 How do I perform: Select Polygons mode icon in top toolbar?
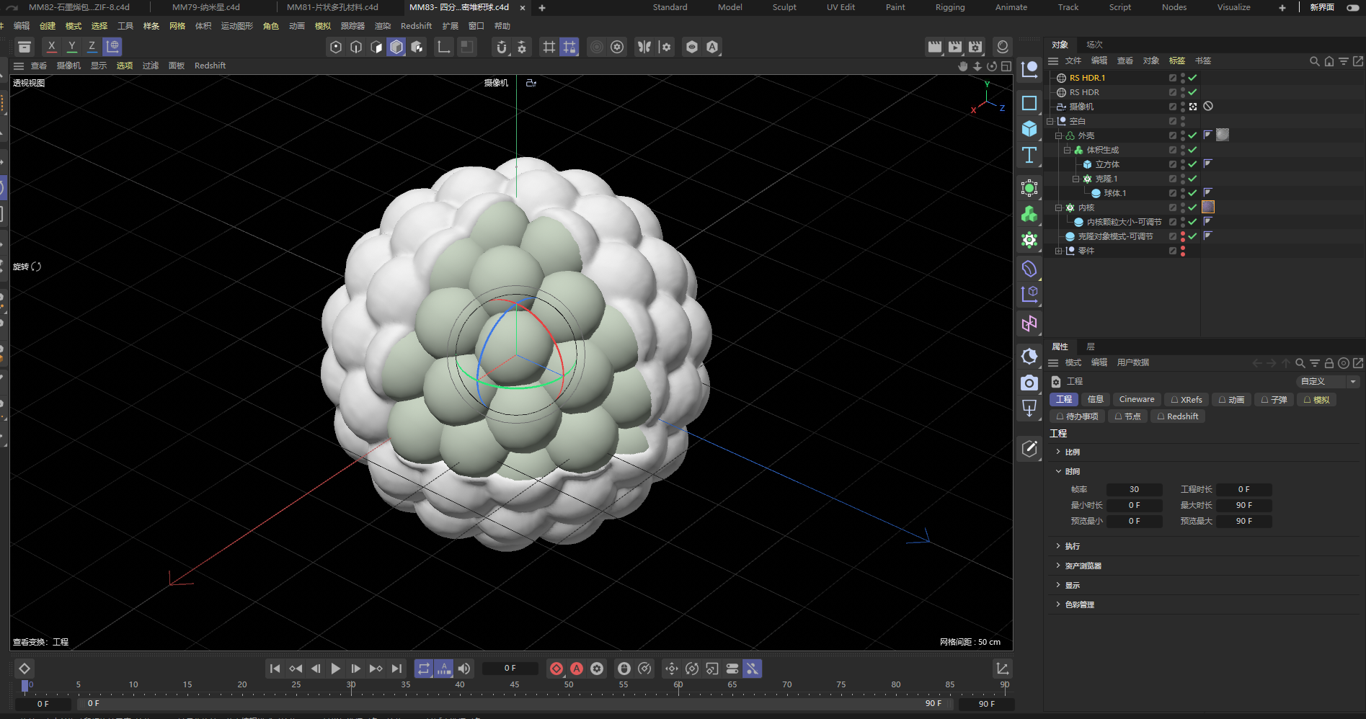point(376,47)
